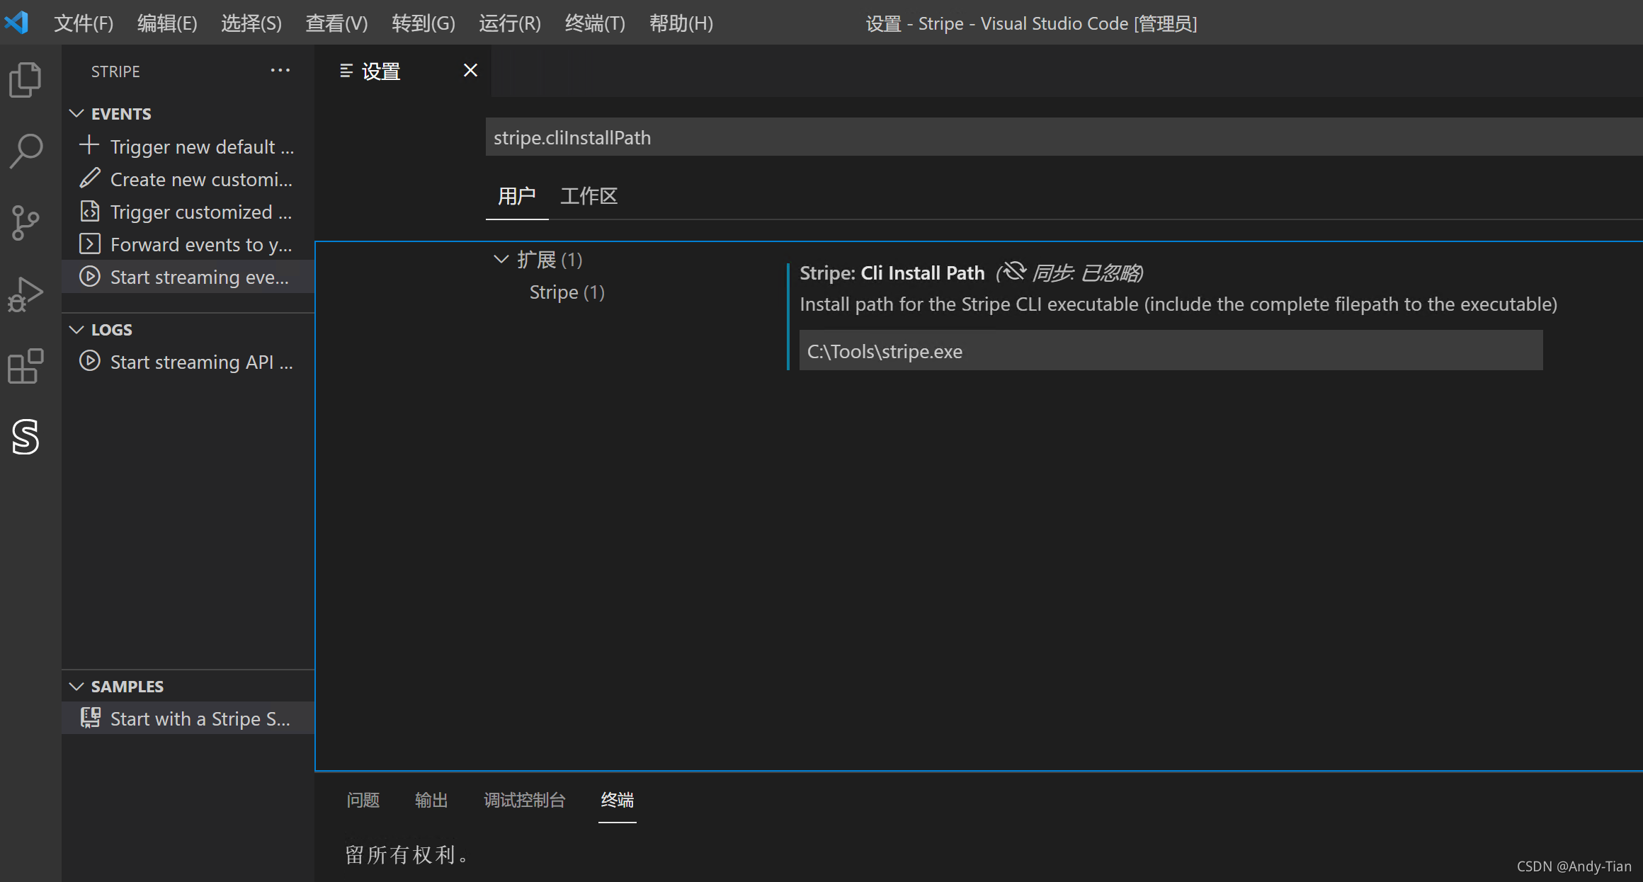Collapse the EVENTS section
This screenshot has height=882, width=1643.
click(x=77, y=114)
